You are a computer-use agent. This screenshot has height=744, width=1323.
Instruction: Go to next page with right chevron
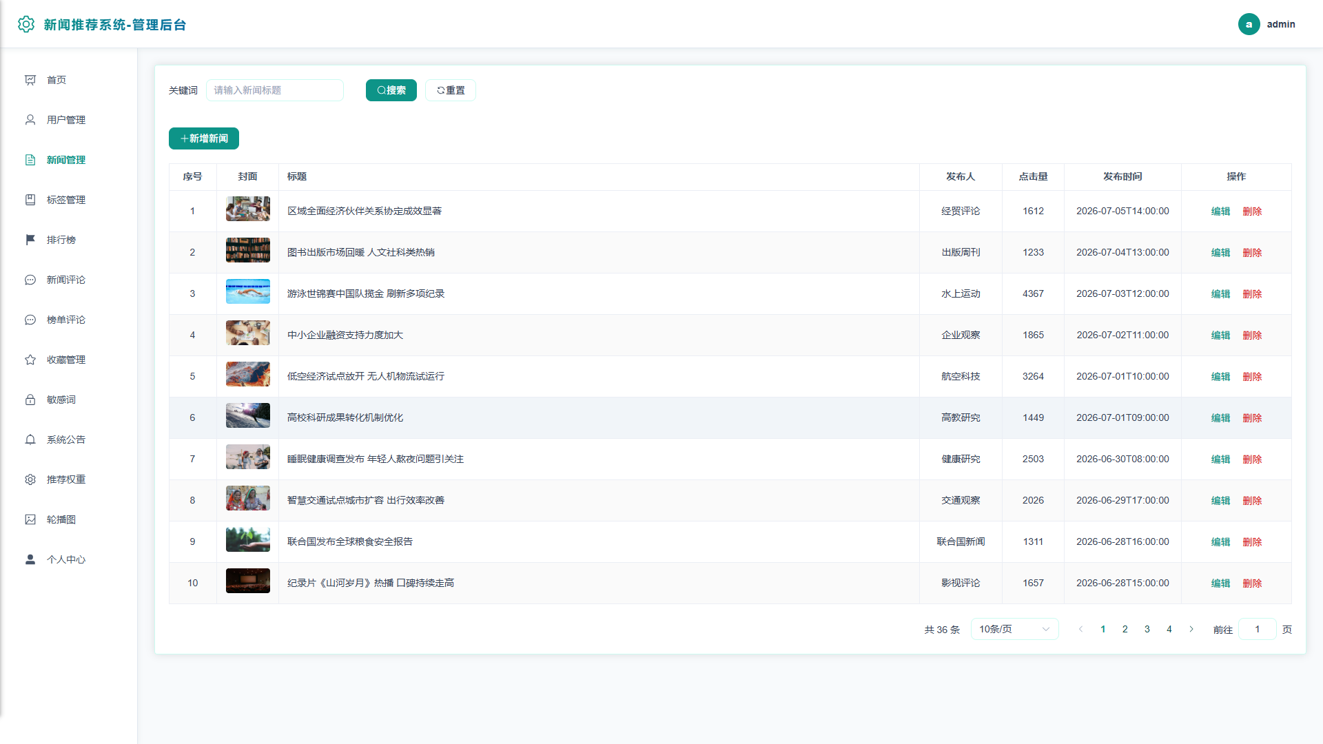(x=1191, y=629)
